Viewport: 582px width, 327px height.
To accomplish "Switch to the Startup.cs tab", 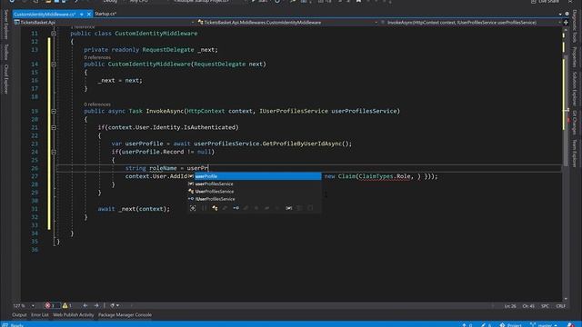I will [x=105, y=14].
